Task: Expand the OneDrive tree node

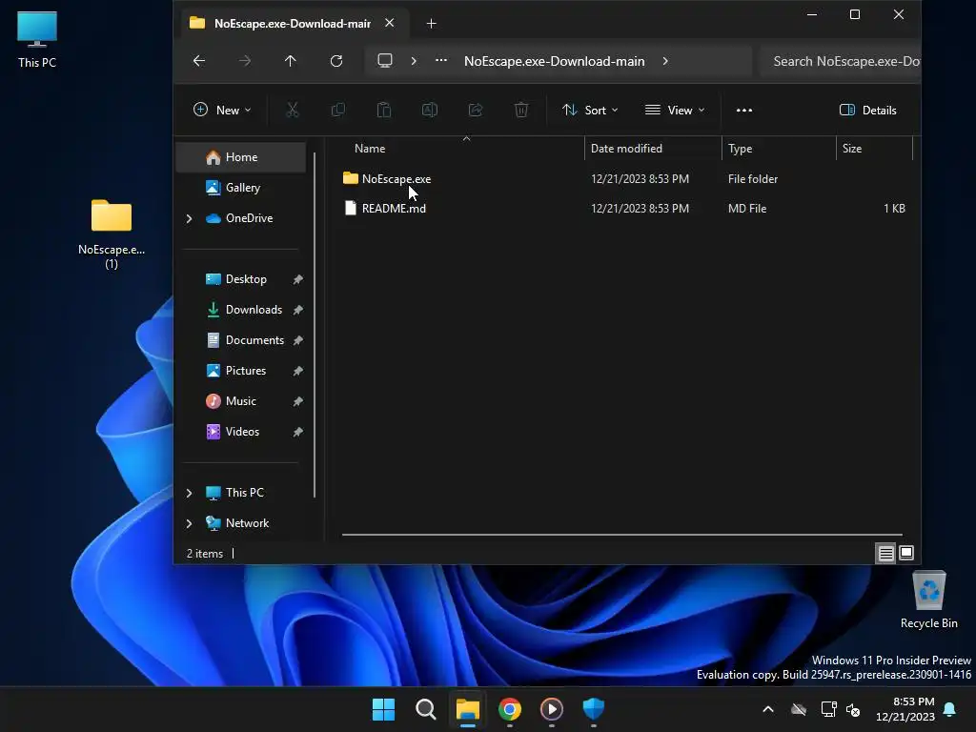Action: coord(190,218)
